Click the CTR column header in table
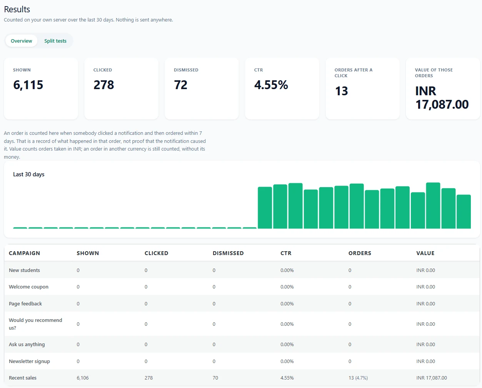The height and width of the screenshot is (388, 482). [x=286, y=253]
